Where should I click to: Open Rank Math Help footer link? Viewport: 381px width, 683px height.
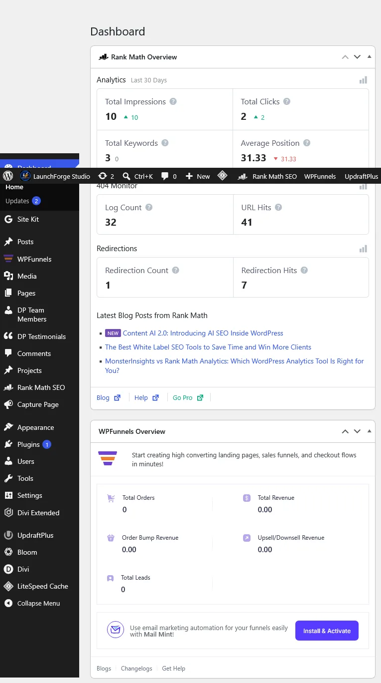[x=147, y=397]
